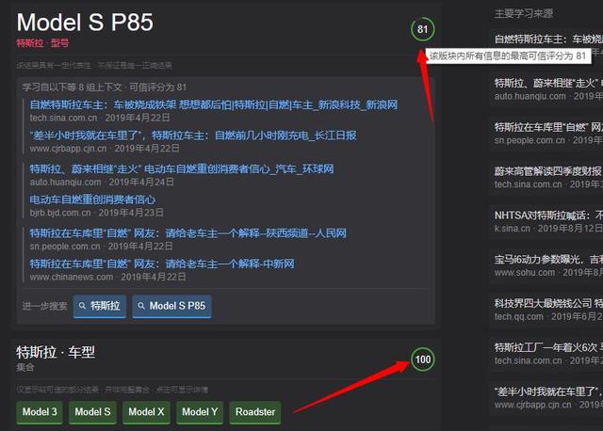Image resolution: width=603 pixels, height=431 pixels.
Task: Click source text bjrb.bjd.com.cn 2019年4月23日
Action: (97, 213)
